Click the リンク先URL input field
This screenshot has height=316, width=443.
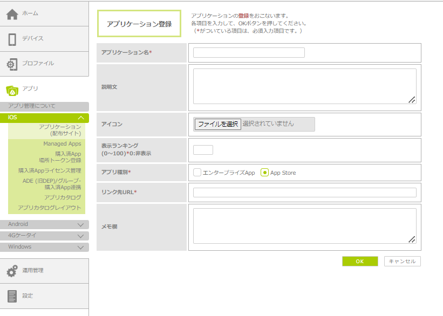point(304,193)
